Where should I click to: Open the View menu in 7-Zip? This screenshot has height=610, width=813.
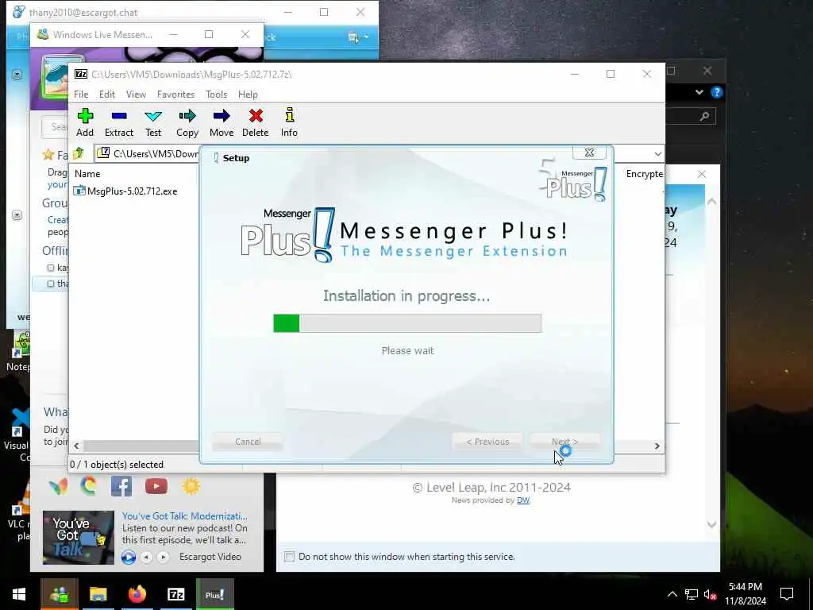pos(136,95)
